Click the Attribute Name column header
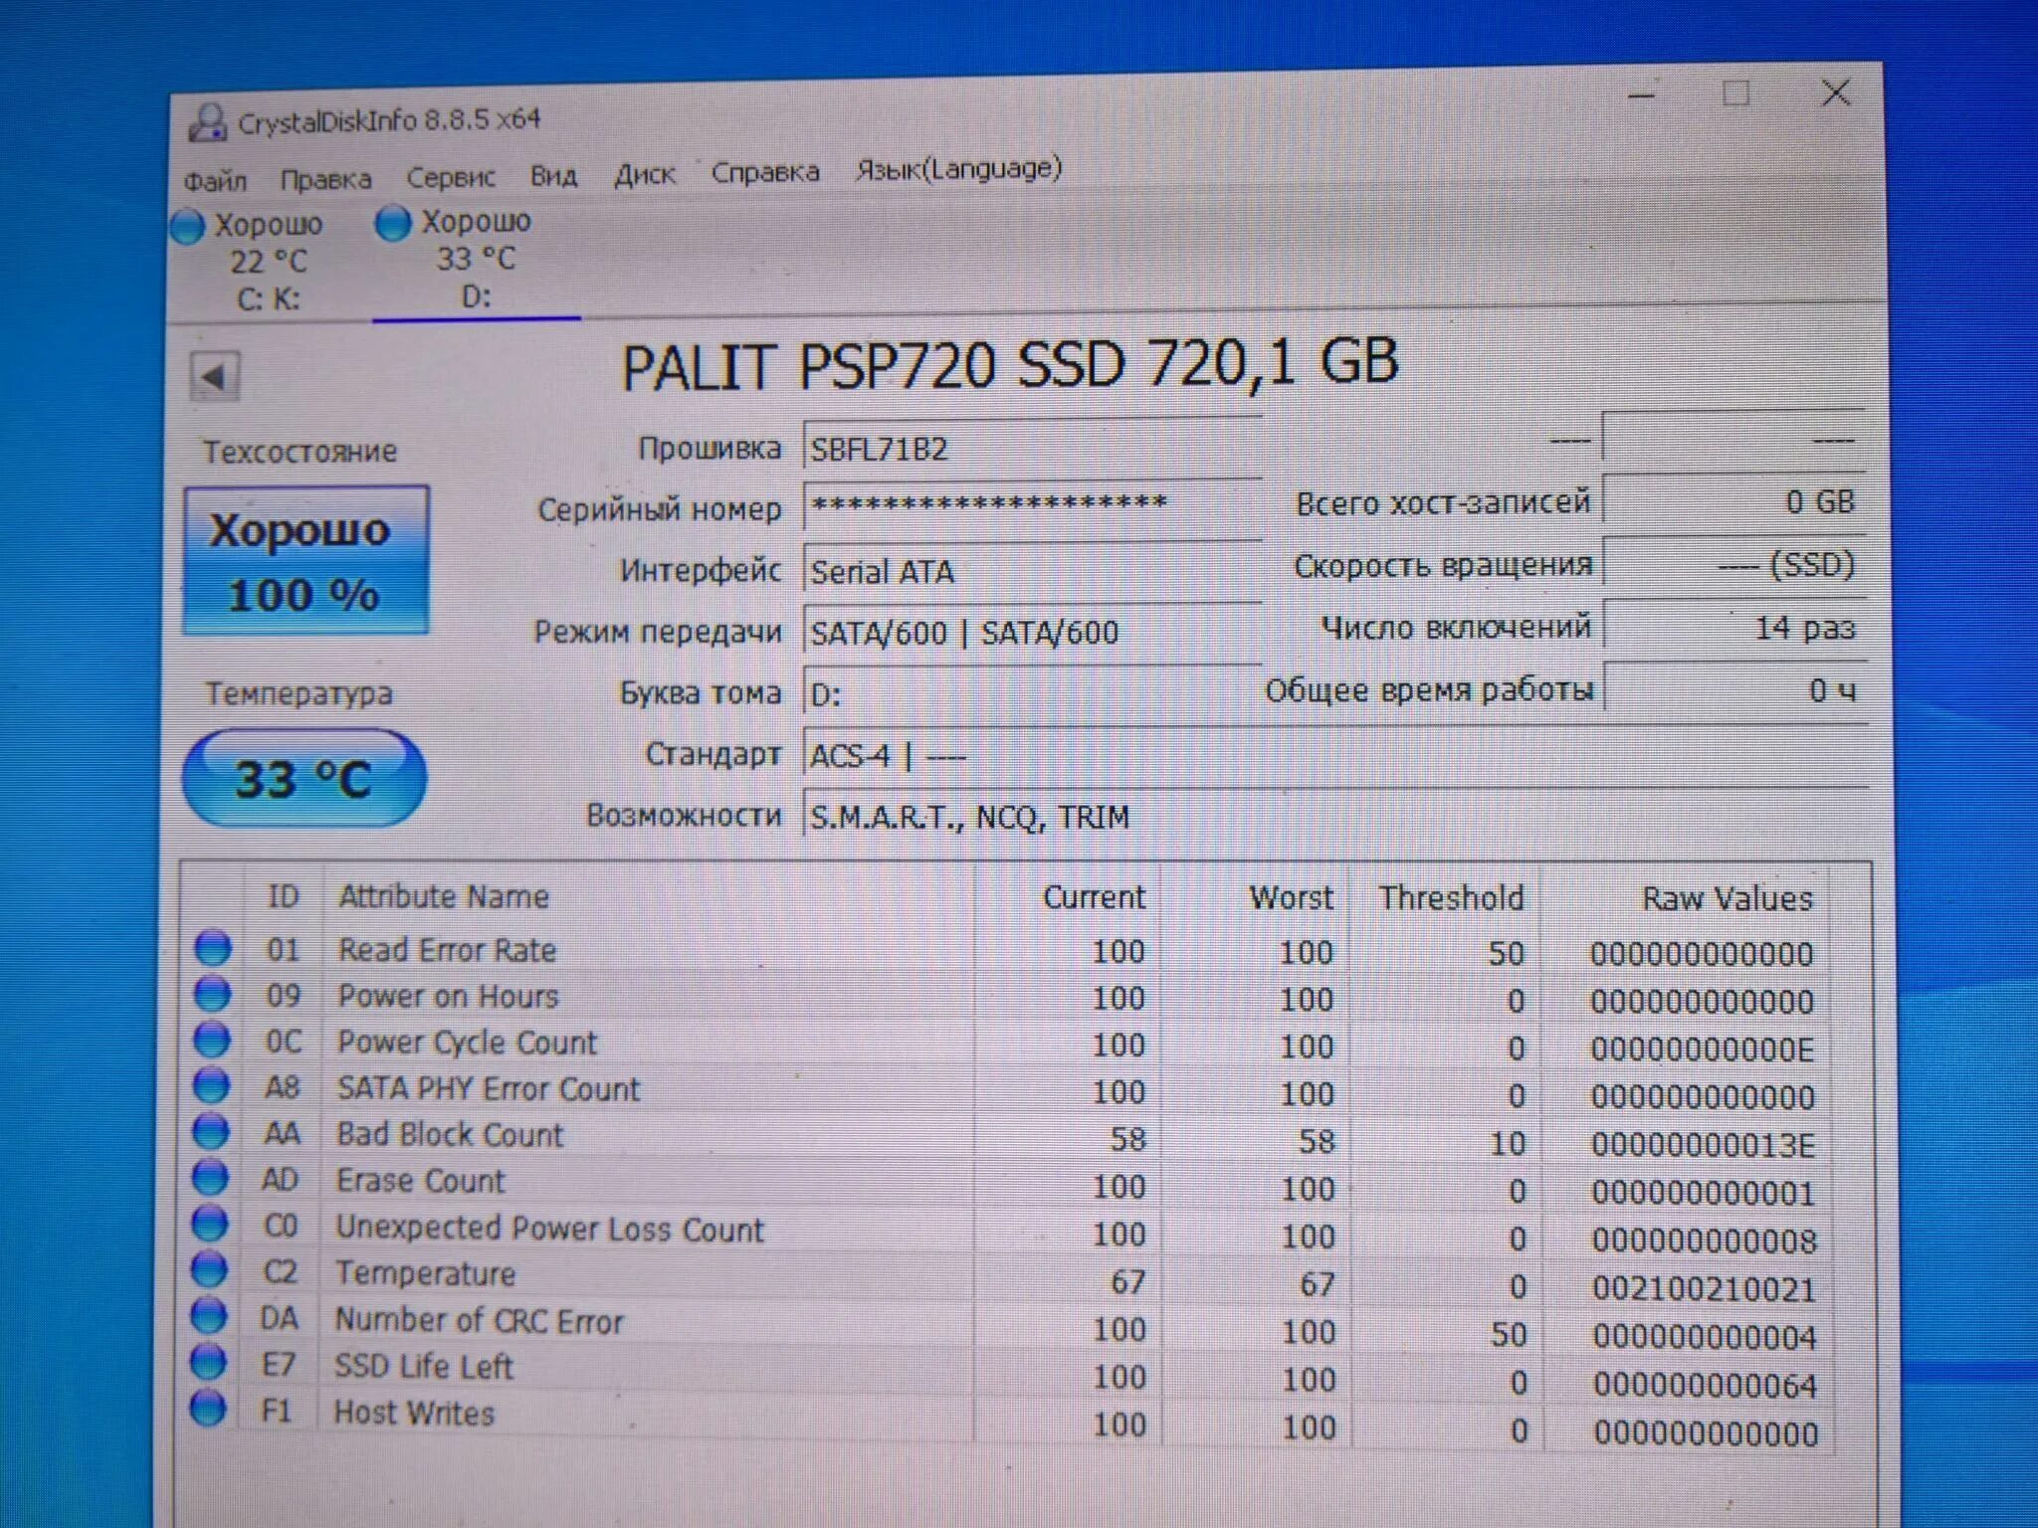 [x=444, y=896]
